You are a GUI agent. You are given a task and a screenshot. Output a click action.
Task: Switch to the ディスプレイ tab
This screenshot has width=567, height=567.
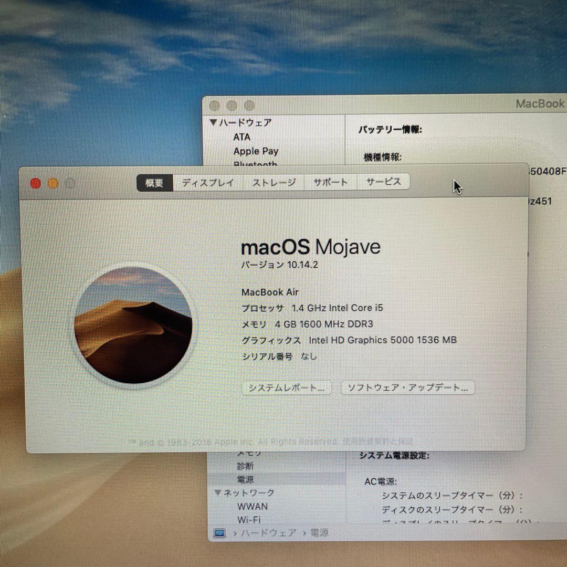coord(208,182)
